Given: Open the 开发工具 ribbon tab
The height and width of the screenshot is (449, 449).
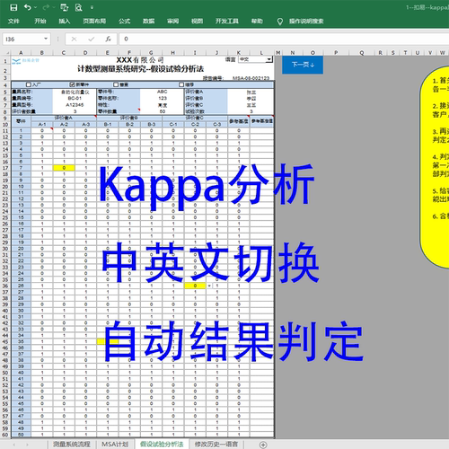Looking at the screenshot, I should click(x=227, y=22).
